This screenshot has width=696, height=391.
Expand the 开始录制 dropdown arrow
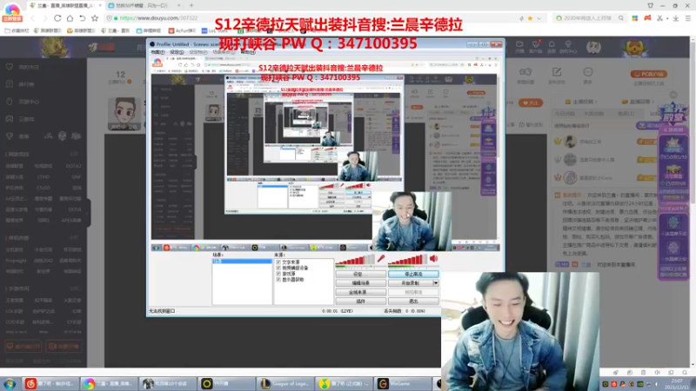pyautogui.click(x=436, y=283)
